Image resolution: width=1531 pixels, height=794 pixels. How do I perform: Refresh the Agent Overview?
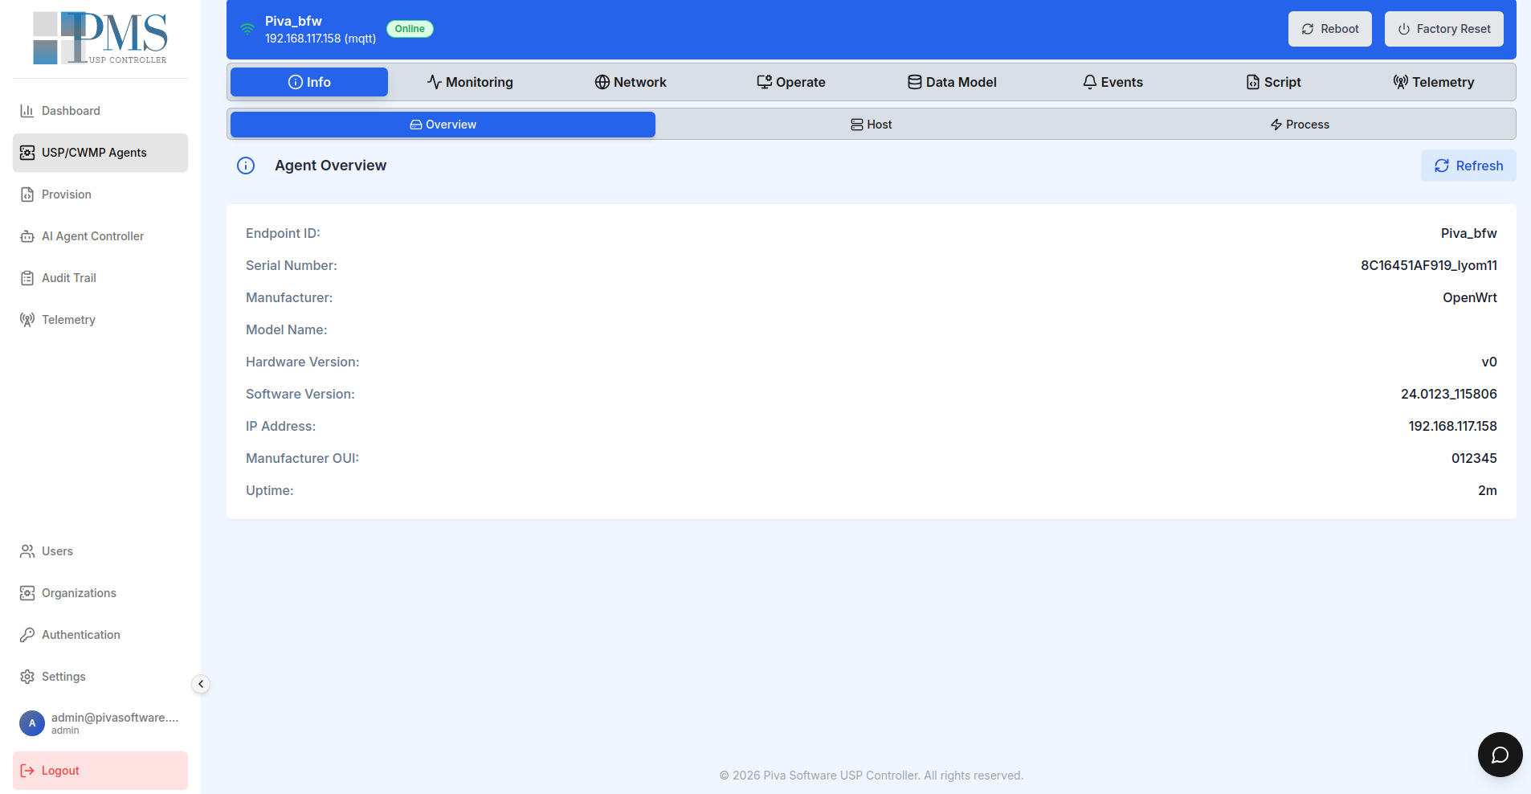pos(1468,166)
